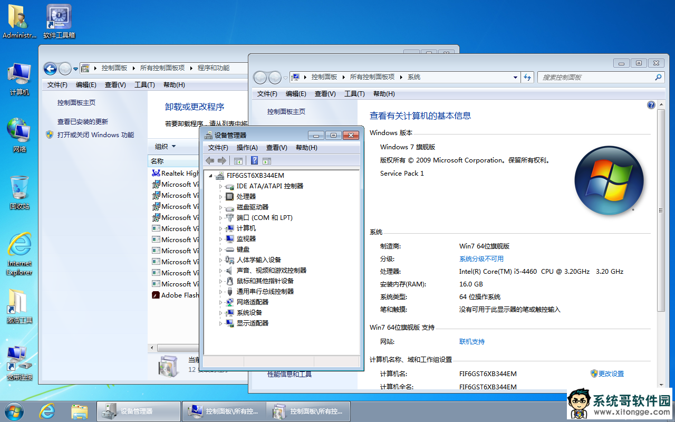
Task: Click the 搜索控制面板 search field
Action: coord(600,77)
